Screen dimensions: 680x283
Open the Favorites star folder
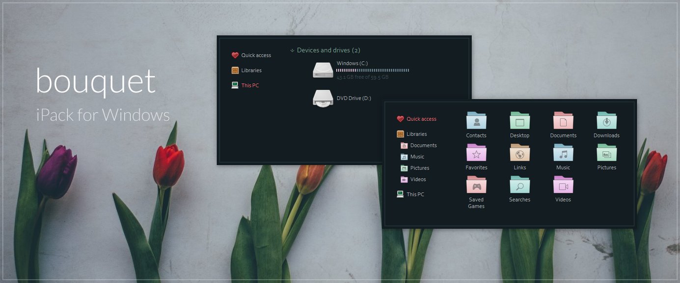(476, 153)
